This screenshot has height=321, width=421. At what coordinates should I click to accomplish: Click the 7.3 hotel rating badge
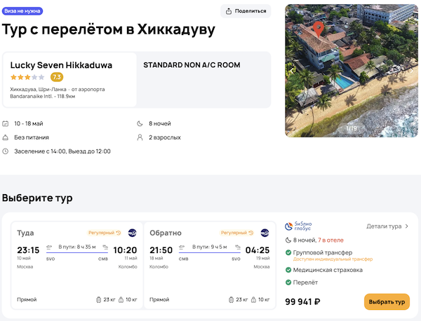pos(56,77)
